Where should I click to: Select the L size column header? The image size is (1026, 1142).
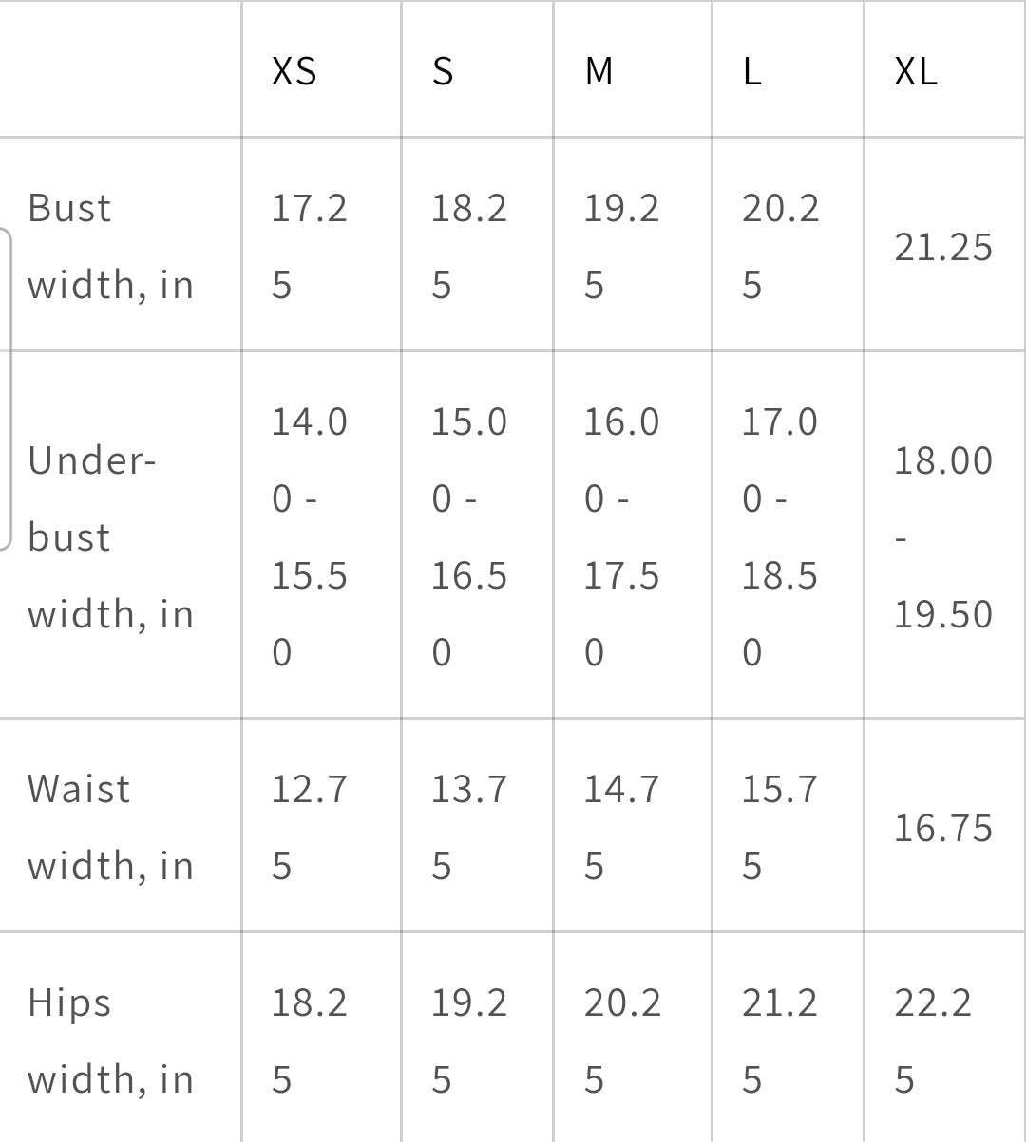[751, 71]
